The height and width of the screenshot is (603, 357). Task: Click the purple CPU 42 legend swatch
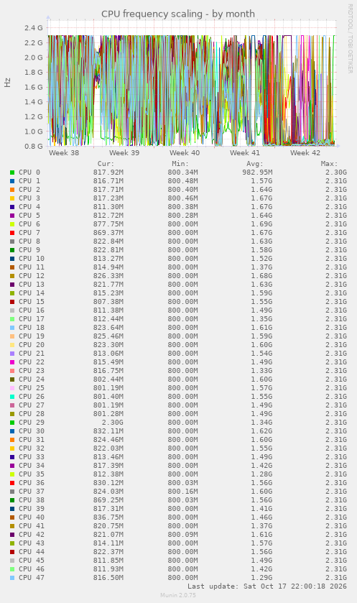pos(12,535)
